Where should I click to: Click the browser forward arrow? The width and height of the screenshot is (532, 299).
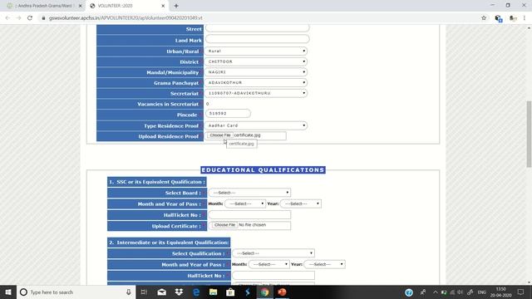click(18, 18)
